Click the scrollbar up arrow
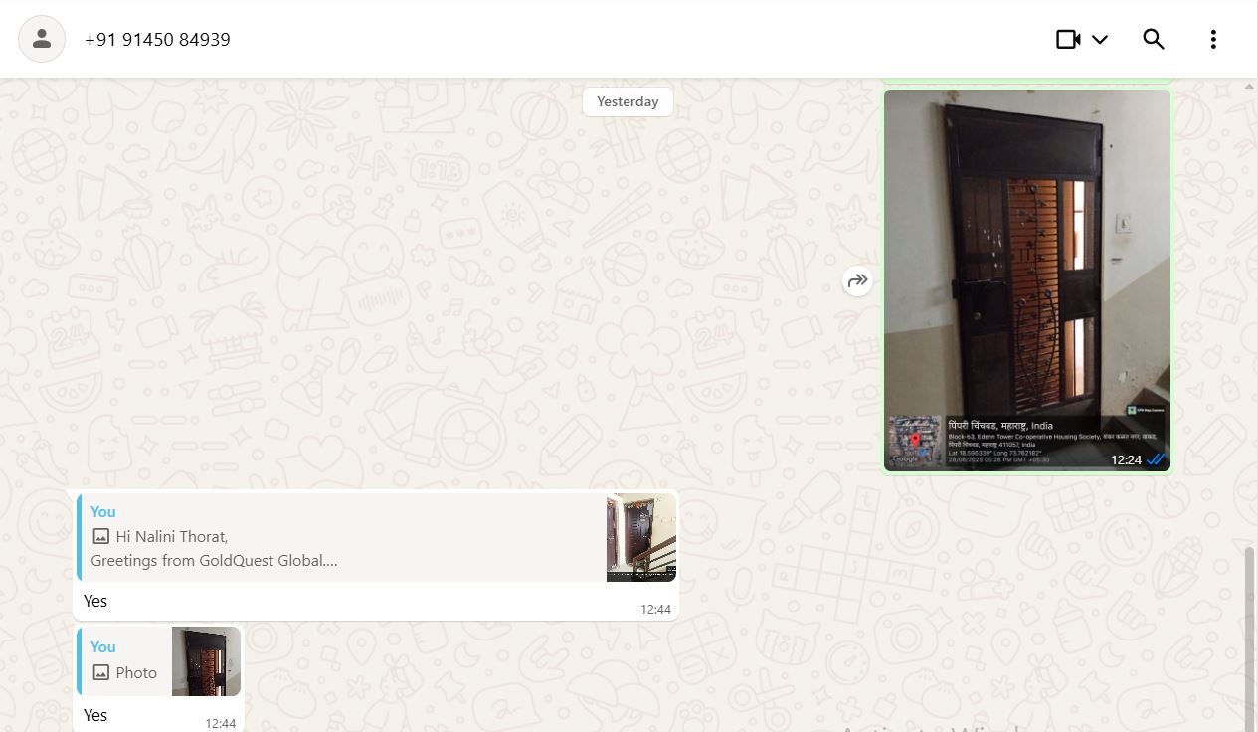The height and width of the screenshot is (732, 1258). point(1250,87)
